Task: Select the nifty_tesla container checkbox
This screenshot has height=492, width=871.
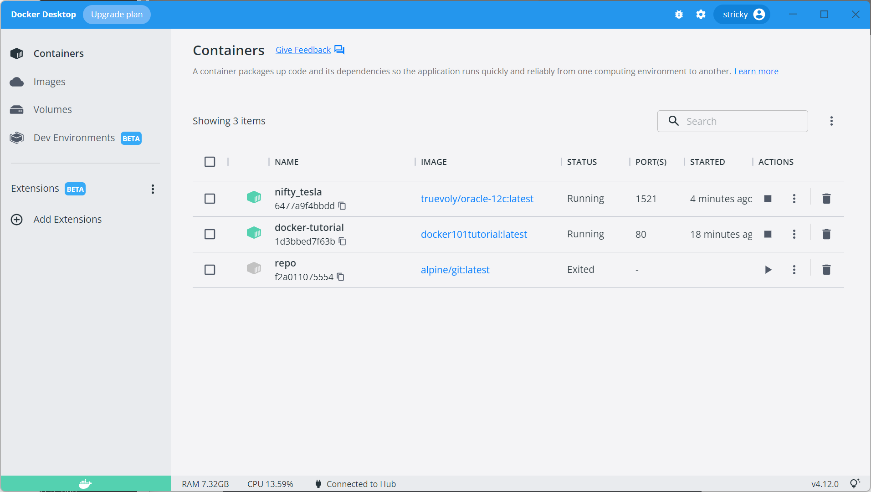Action: click(x=210, y=199)
